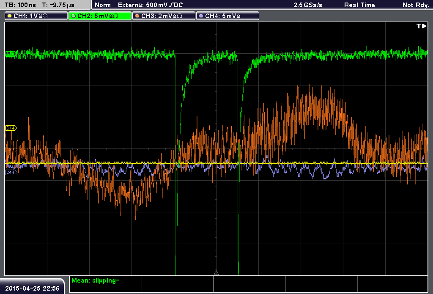This screenshot has width=433, height=294.
Task: Open the CH3: 2mV channel tab
Action: 164,16
